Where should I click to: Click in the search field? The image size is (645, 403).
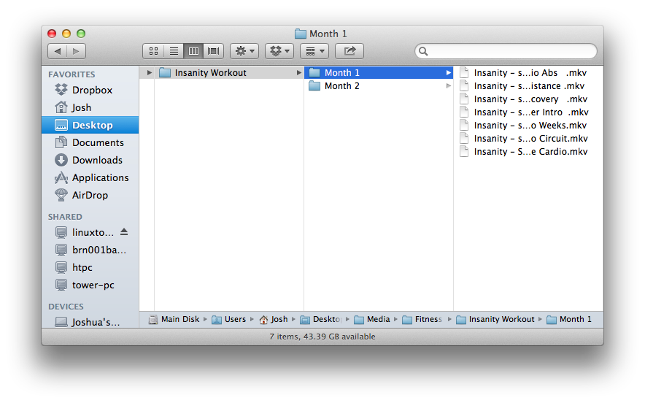pos(506,51)
